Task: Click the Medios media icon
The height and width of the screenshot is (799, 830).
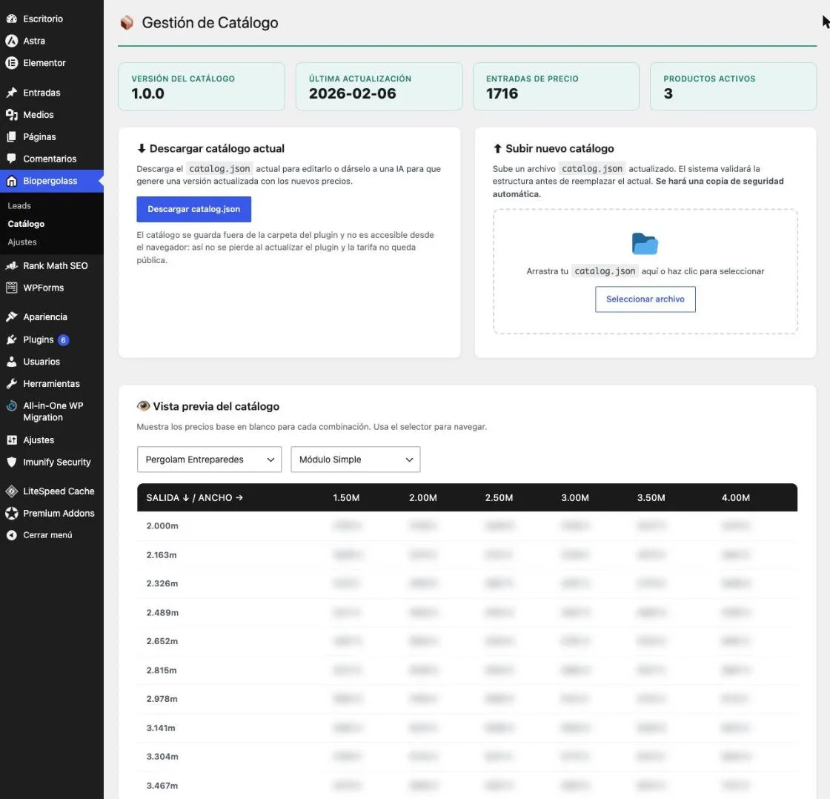Action: point(12,115)
